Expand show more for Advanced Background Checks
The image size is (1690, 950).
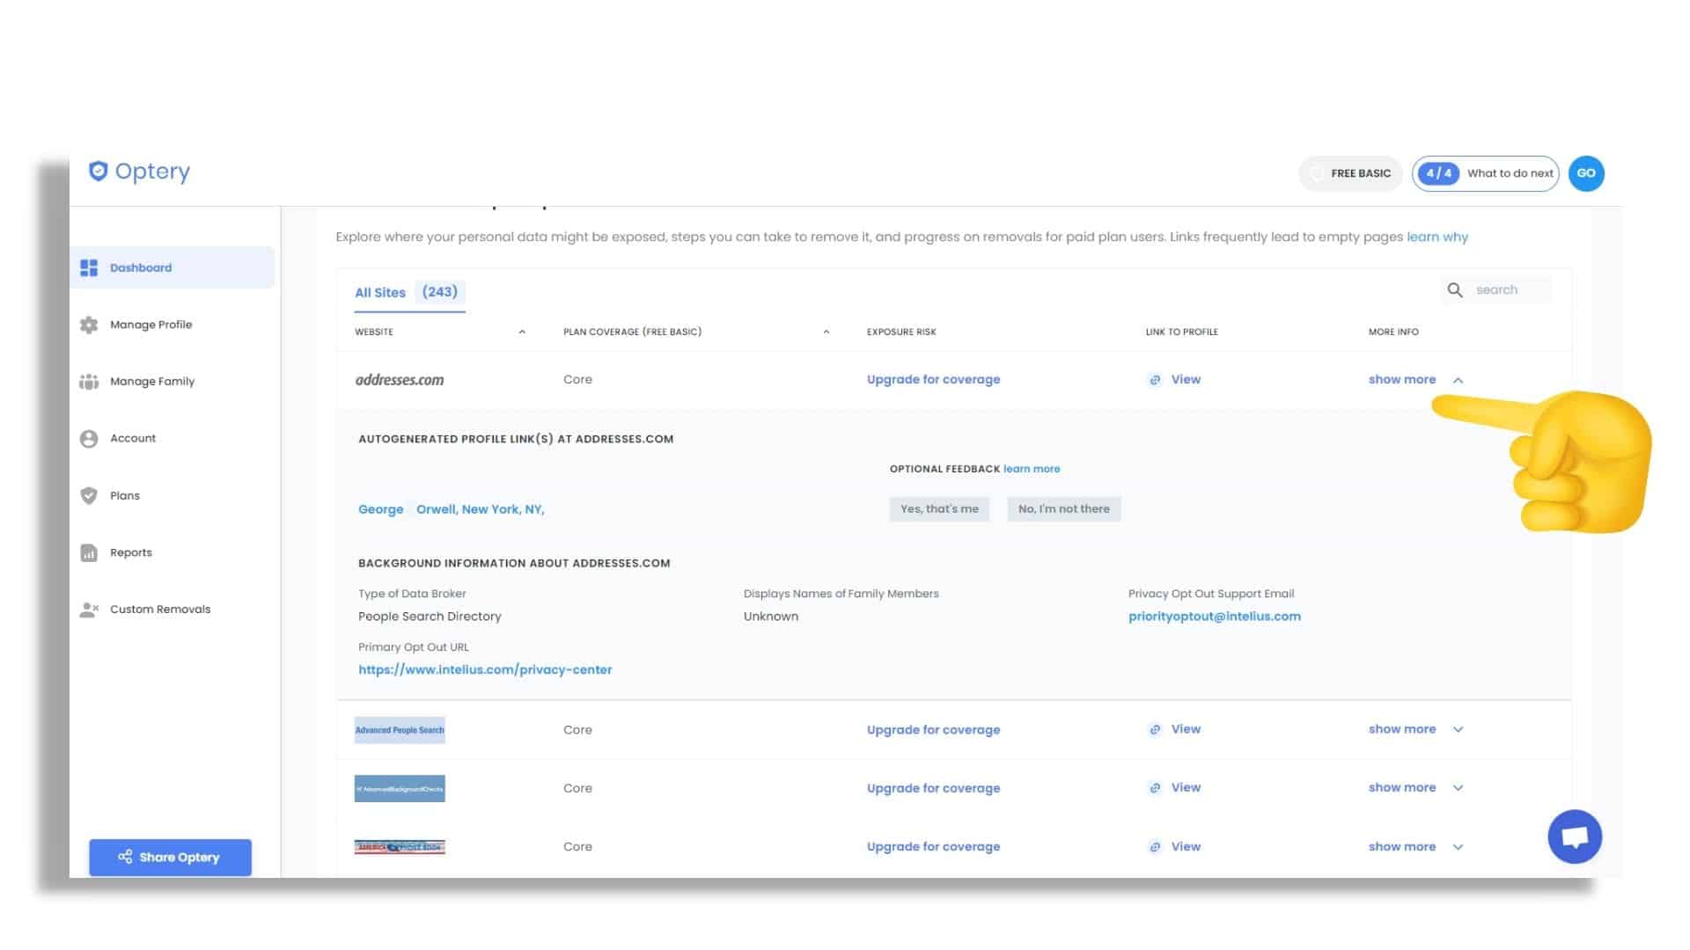tap(1415, 787)
